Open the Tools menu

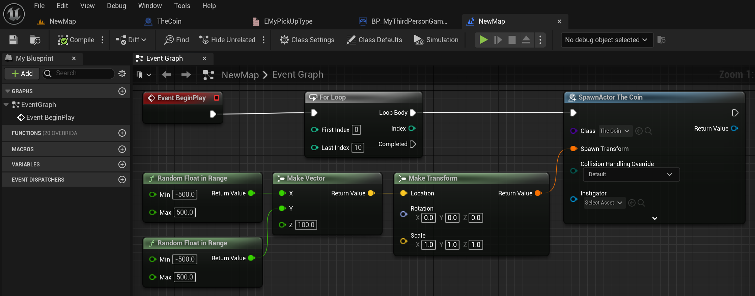[x=182, y=6]
